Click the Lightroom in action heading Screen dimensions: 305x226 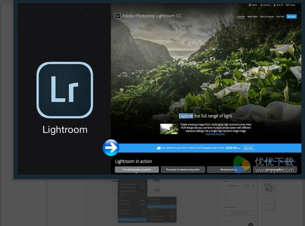pos(133,161)
